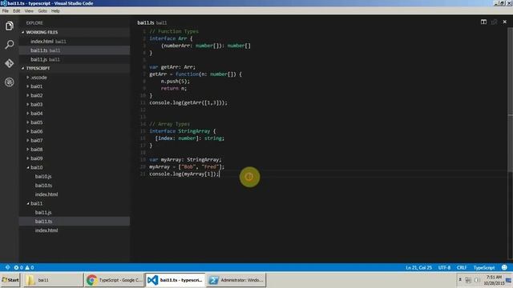Change the CRLF line ending setting

click(x=462, y=267)
